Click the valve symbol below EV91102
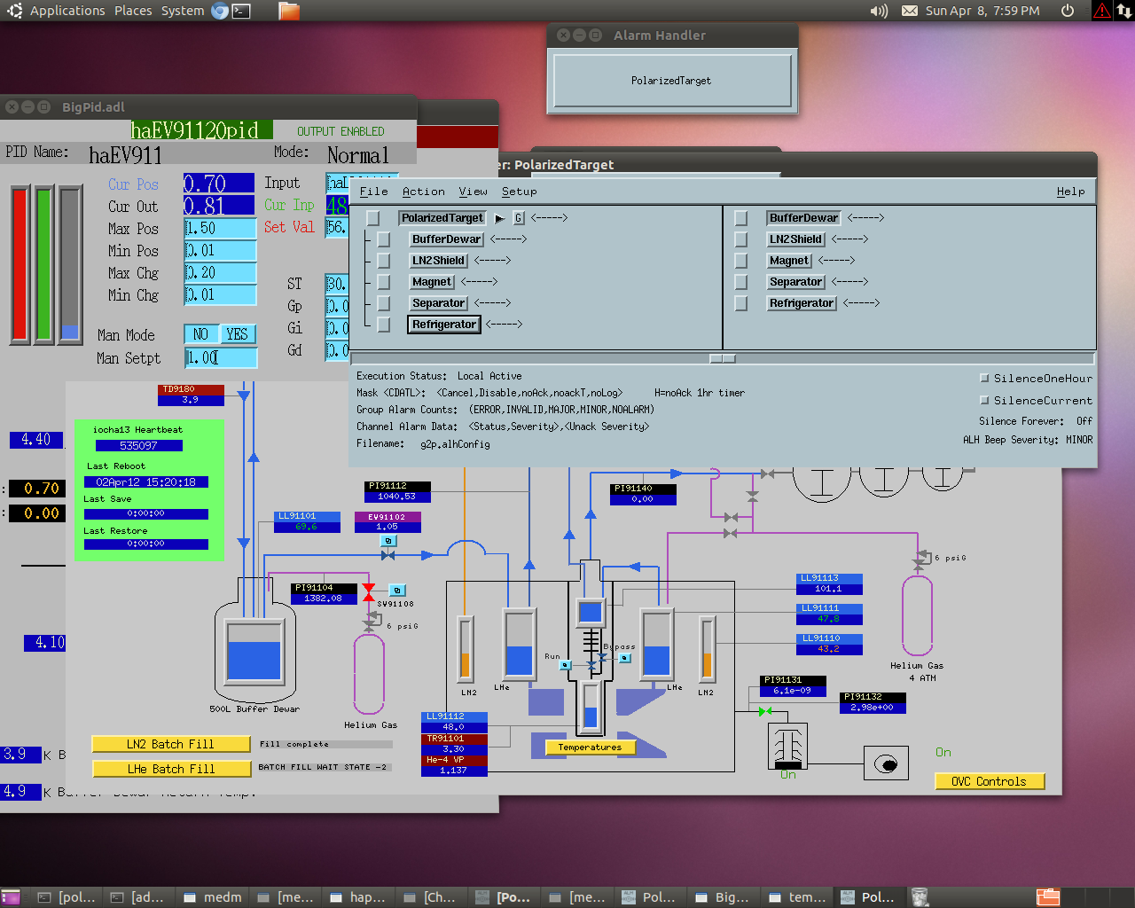1135x908 pixels. tap(388, 555)
